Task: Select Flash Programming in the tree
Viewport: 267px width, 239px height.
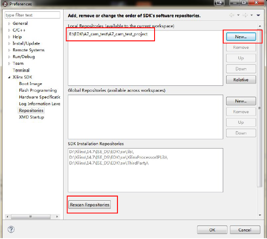Action: pyautogui.click(x=37, y=90)
